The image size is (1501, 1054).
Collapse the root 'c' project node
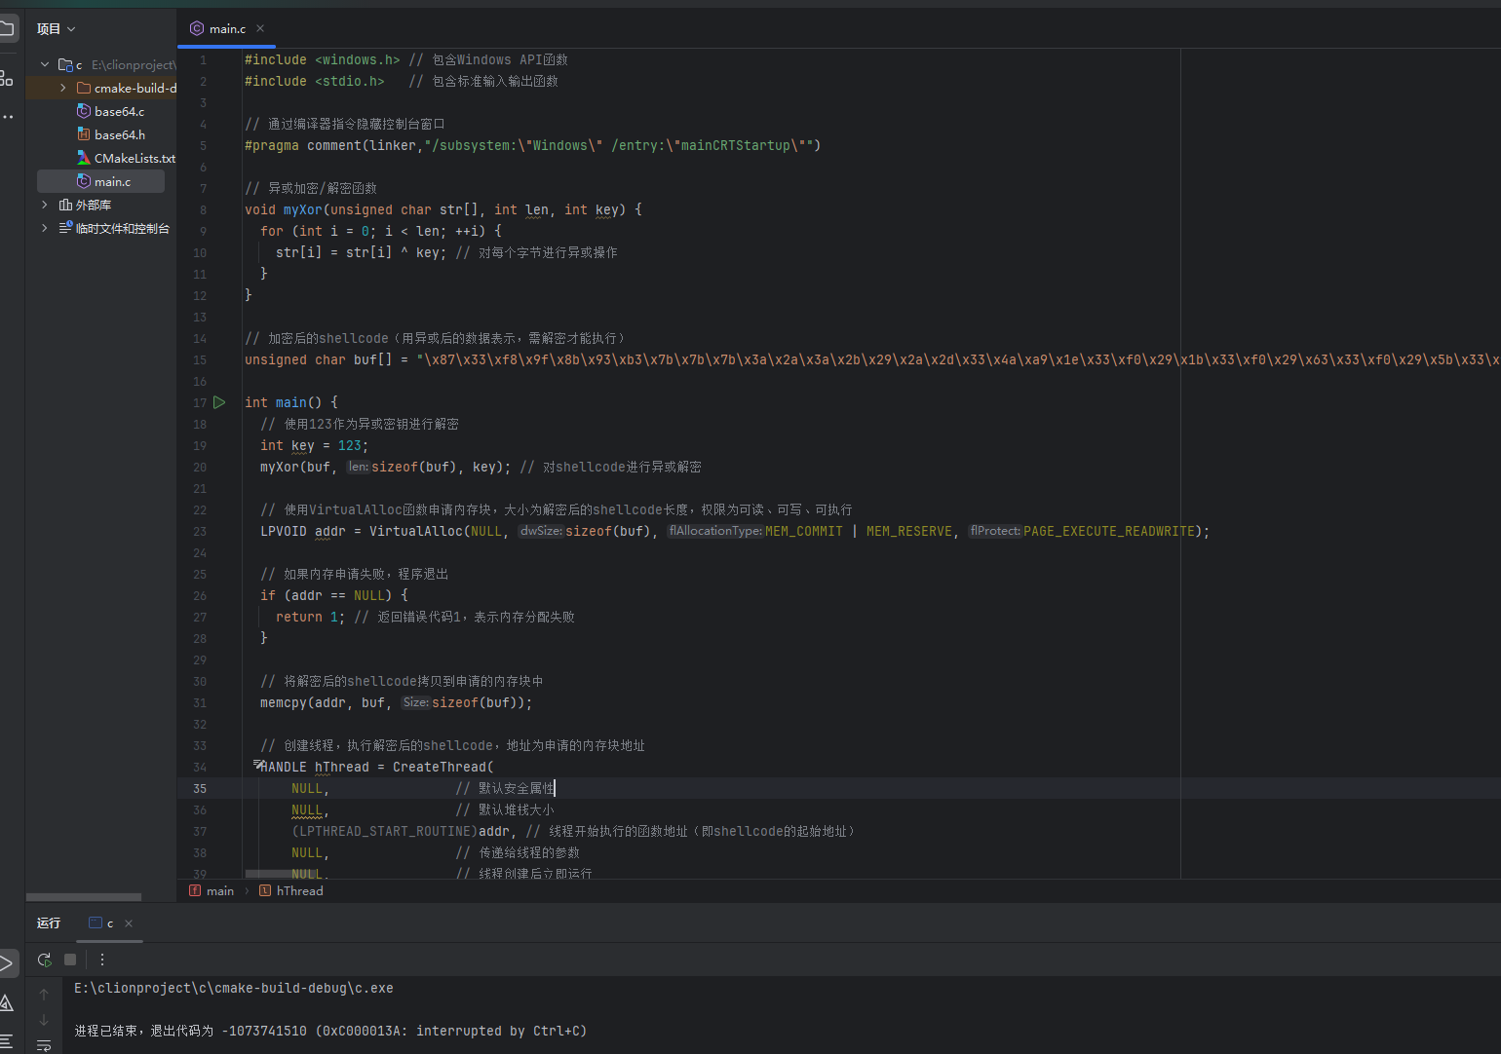point(45,64)
